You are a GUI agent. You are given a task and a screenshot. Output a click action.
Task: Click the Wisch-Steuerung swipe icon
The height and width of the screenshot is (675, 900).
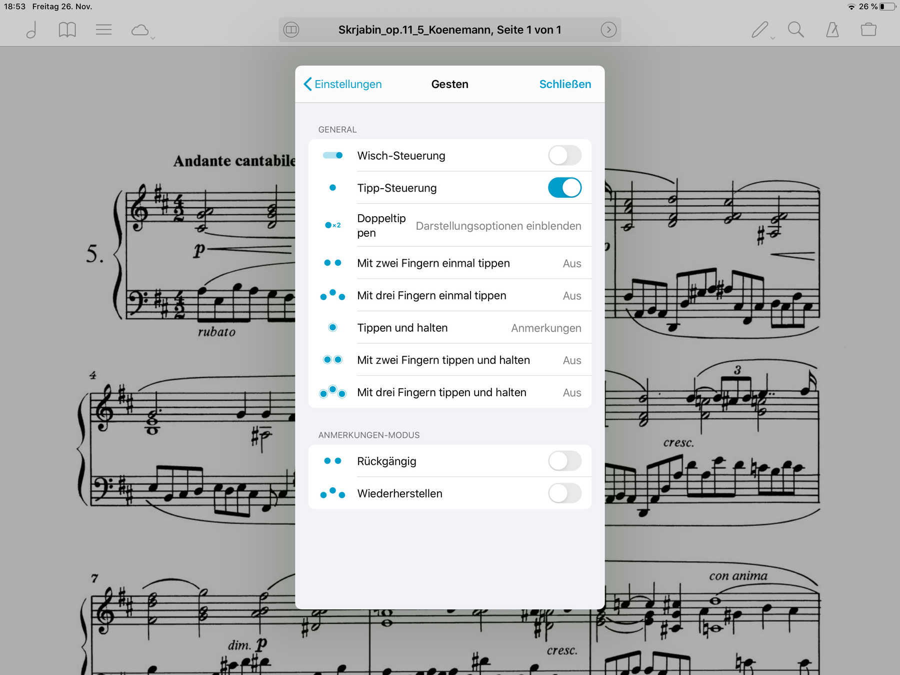(x=332, y=156)
